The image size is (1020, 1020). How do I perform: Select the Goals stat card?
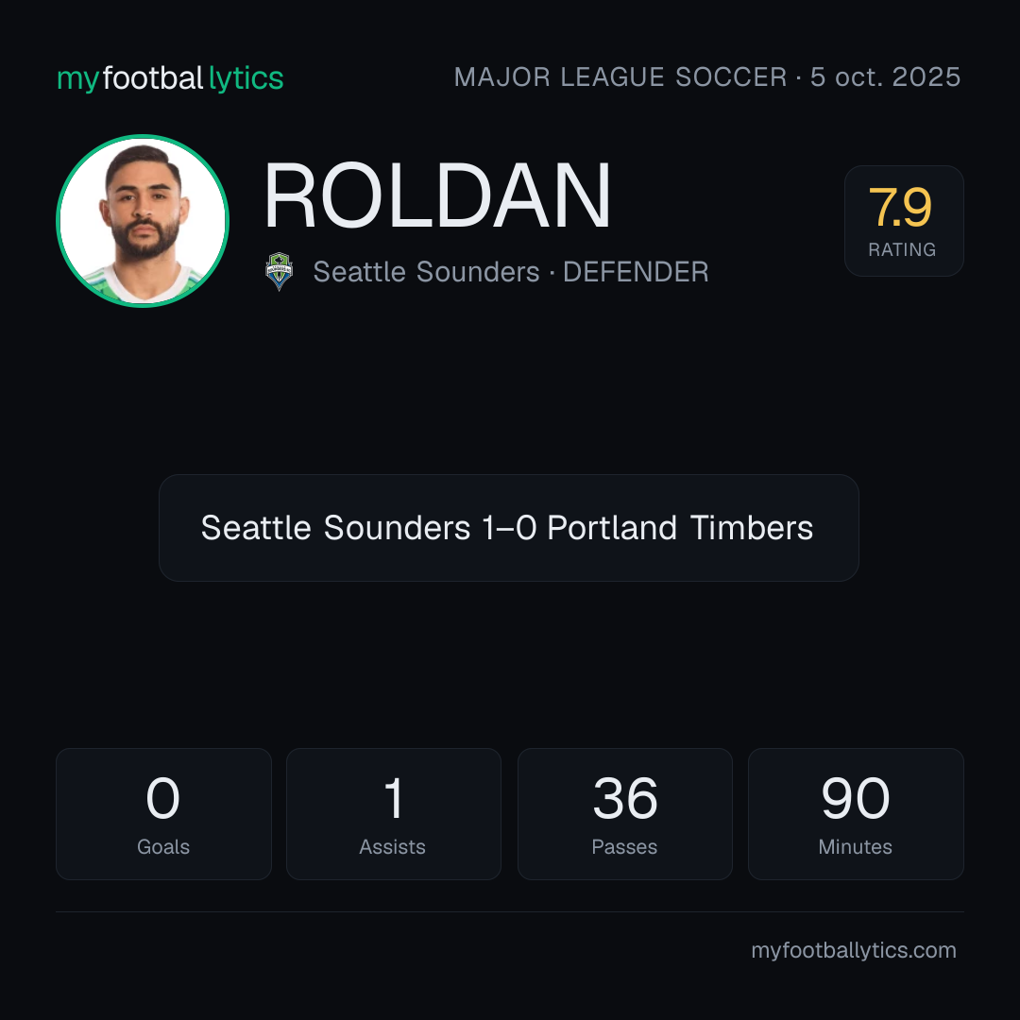(163, 814)
